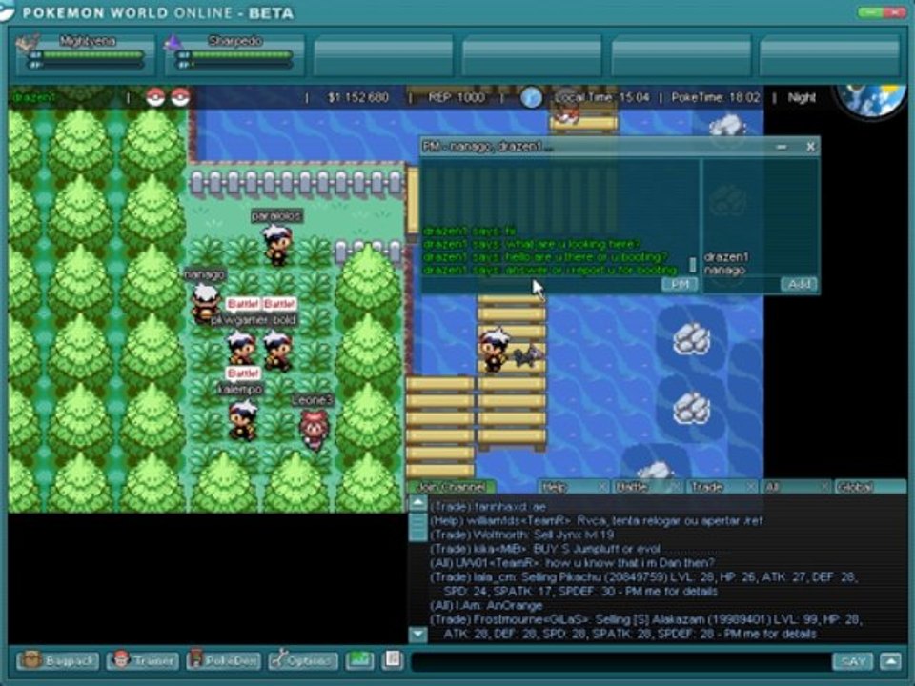Click the trainer standing on the bridge
This screenshot has height=686, width=915.
[495, 349]
